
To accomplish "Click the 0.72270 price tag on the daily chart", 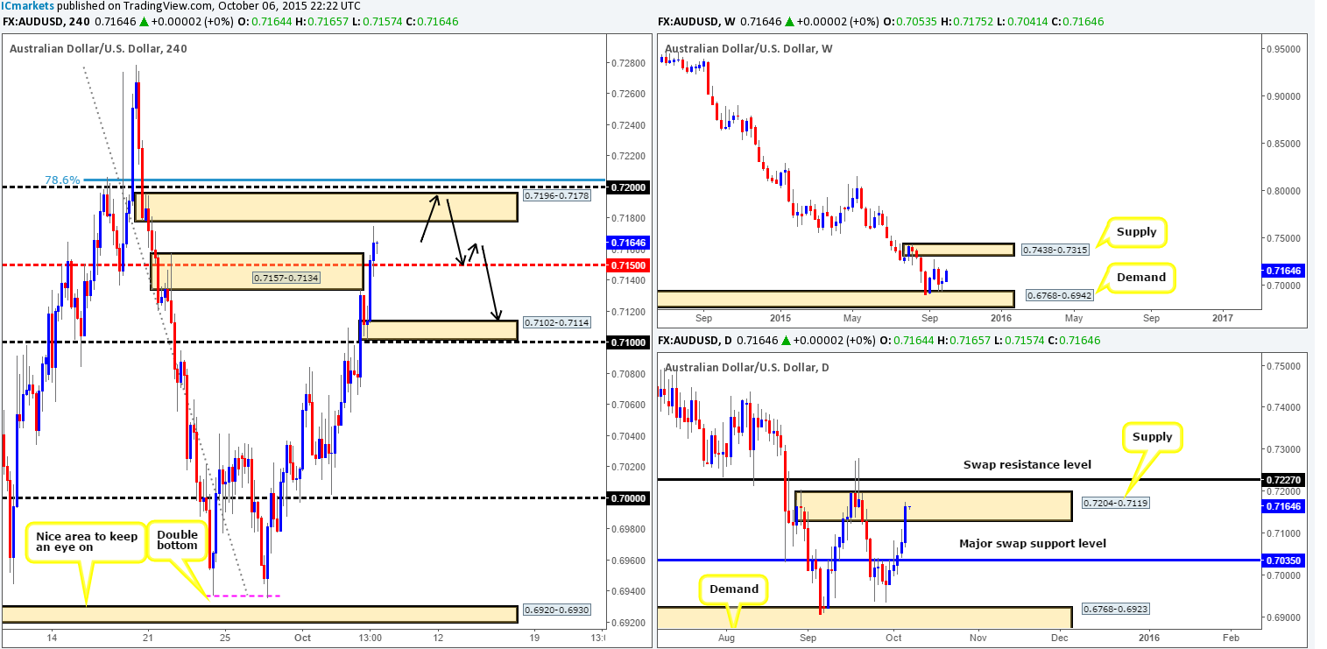I will (1283, 480).
